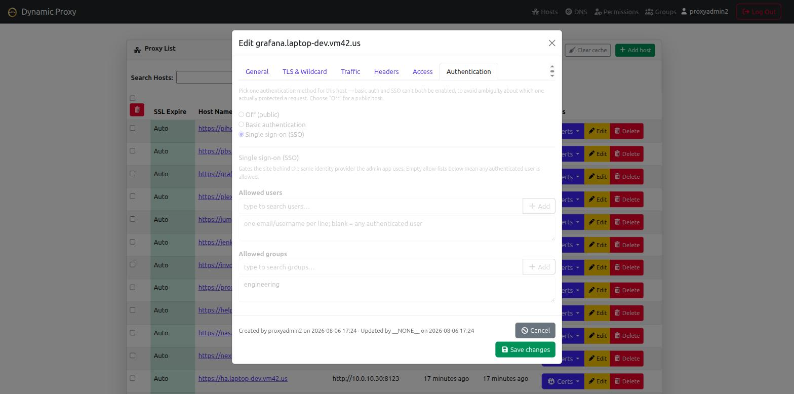
Task: Click the Dynamic Proxy logo icon
Action: click(x=12, y=12)
